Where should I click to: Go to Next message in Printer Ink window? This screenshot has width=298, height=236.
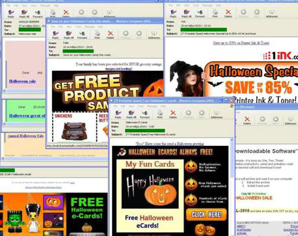click(257, 14)
